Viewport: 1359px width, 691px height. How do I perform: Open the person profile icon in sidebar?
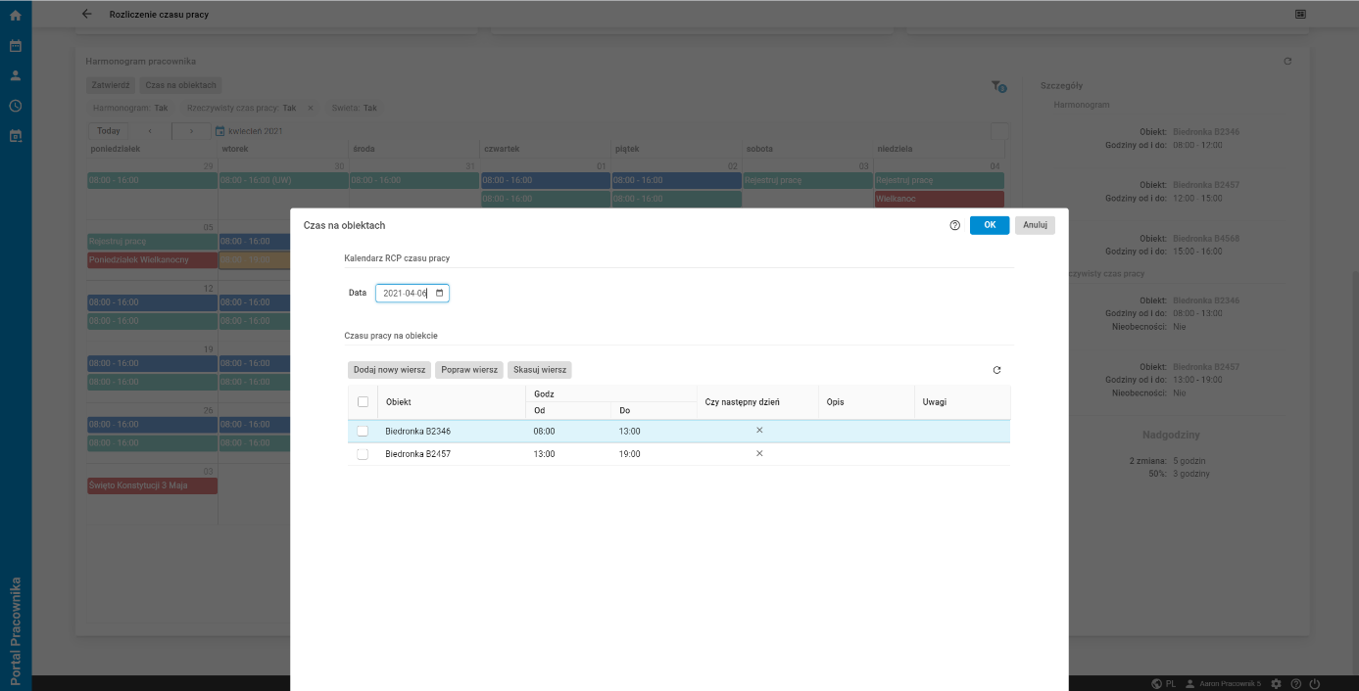(16, 75)
